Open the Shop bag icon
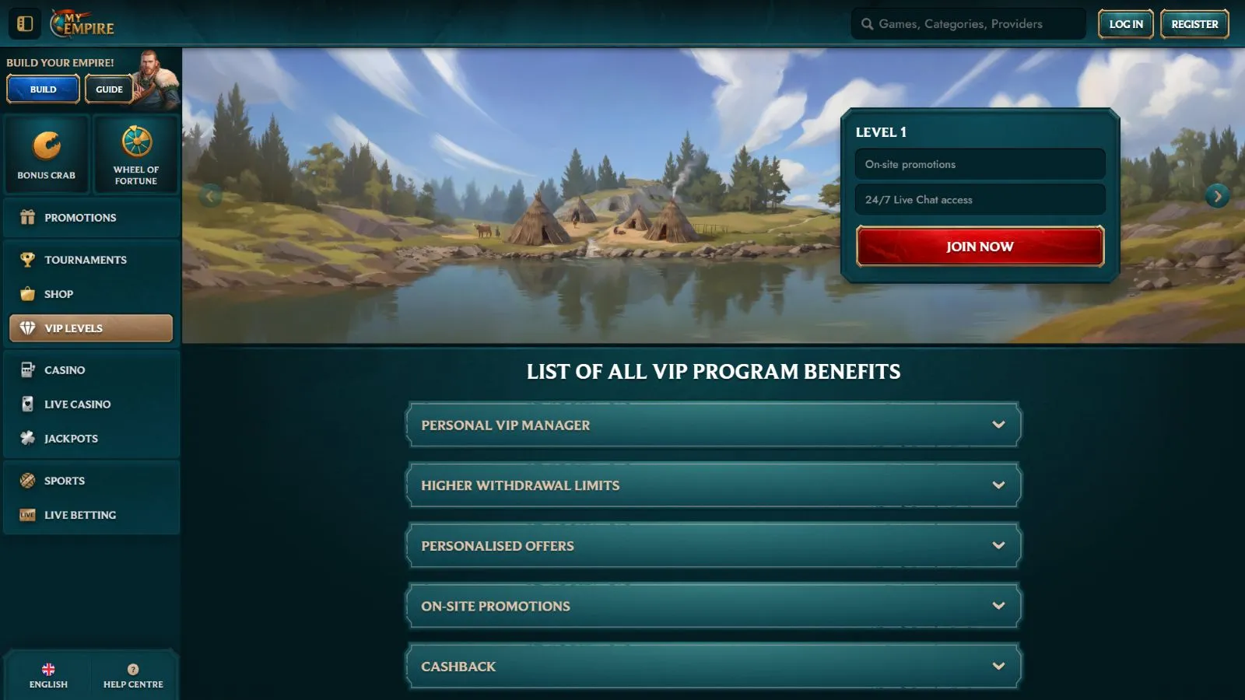Screen dimensions: 1245x700 click(x=28, y=293)
